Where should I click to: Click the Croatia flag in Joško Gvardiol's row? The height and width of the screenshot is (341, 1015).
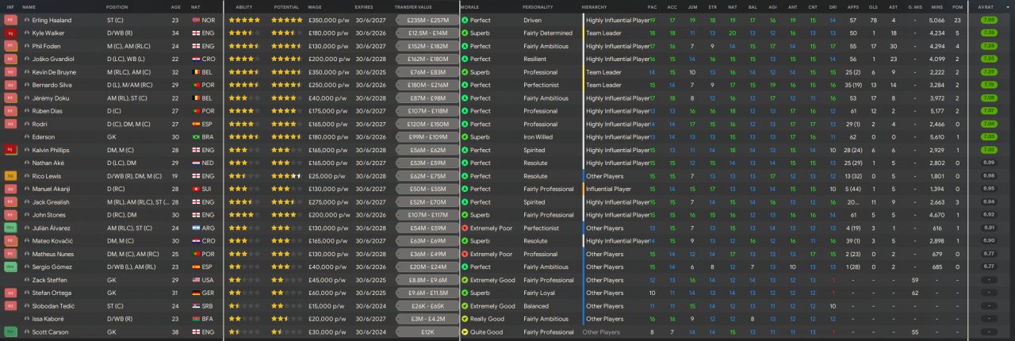point(197,59)
